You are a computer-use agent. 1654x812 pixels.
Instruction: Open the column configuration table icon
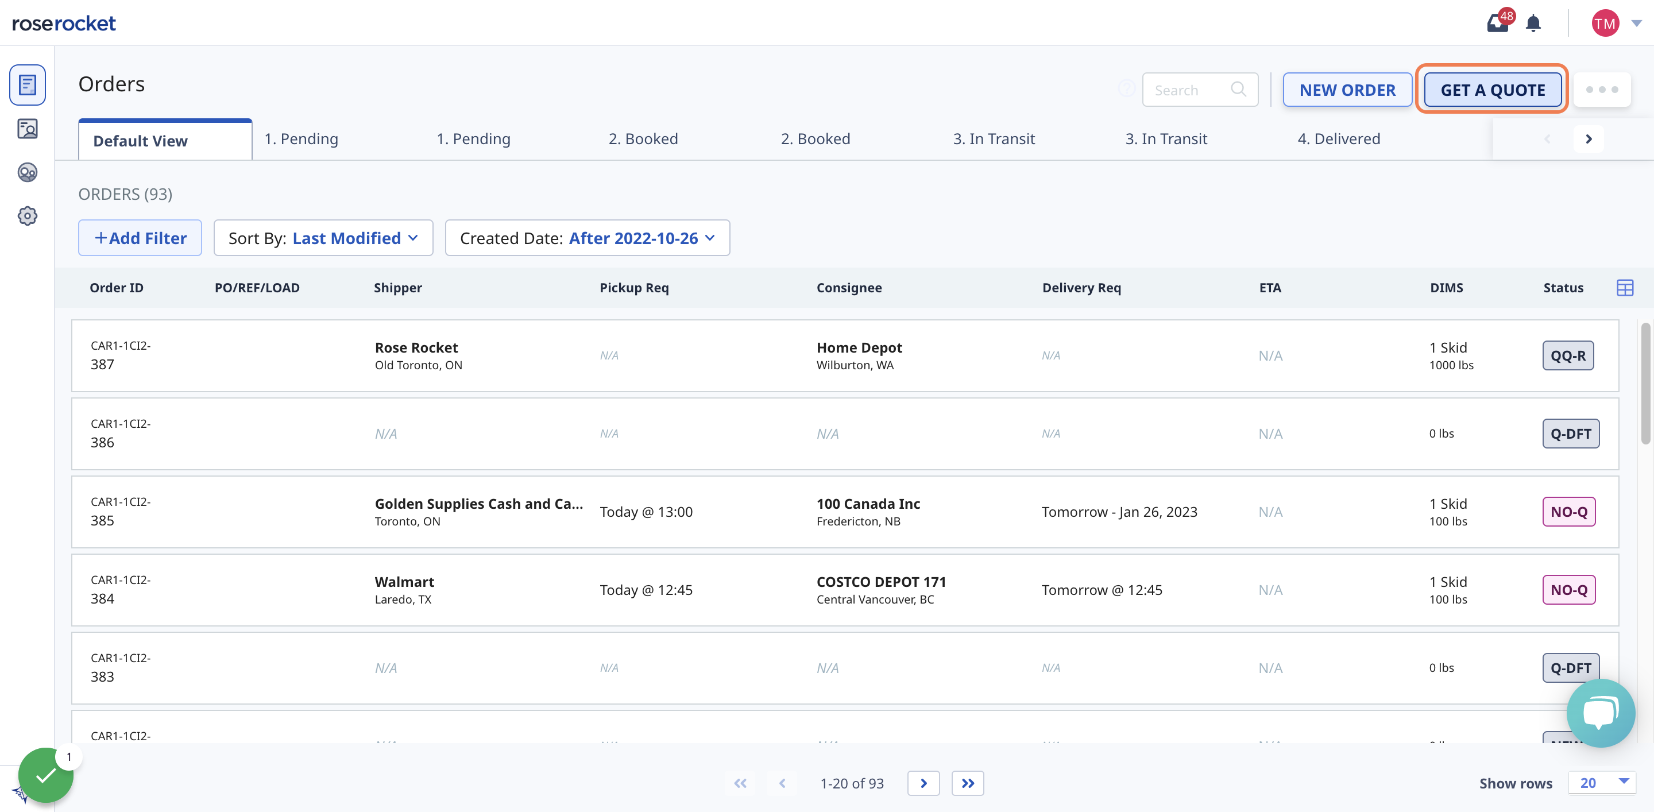click(x=1625, y=288)
